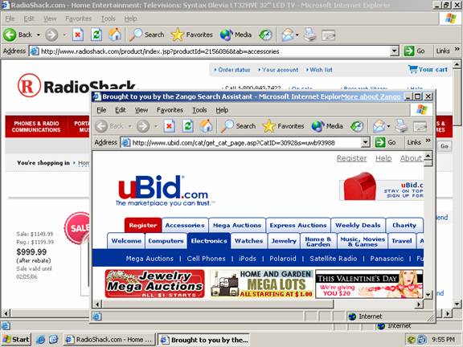Open Help menu in Zango window
This screenshot has height=347, width=463.
pos(222,110)
